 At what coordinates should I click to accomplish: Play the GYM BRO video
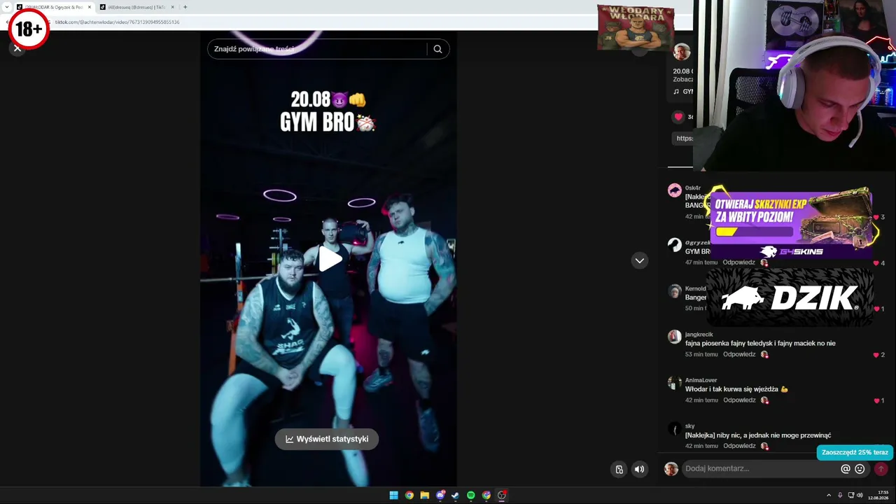click(x=330, y=260)
